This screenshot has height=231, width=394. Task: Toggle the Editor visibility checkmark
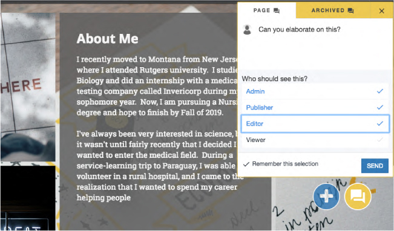click(x=380, y=123)
